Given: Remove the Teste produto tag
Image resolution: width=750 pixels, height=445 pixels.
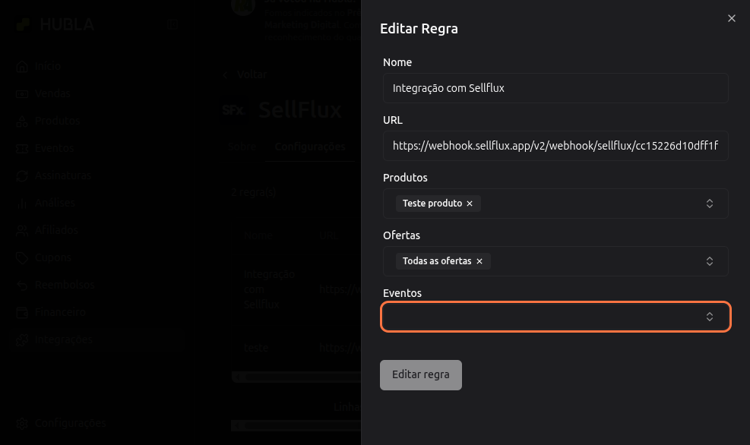Looking at the screenshot, I should 470,204.
